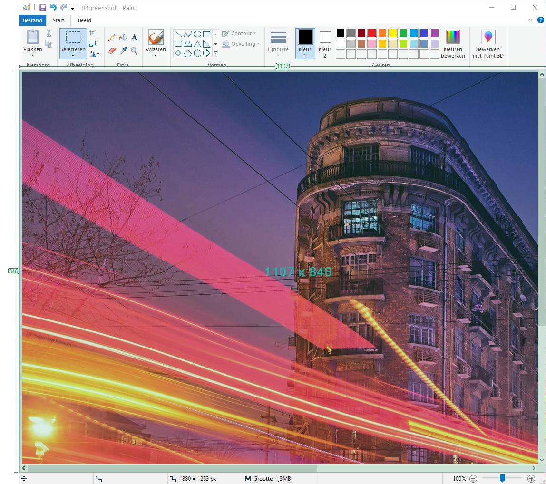Pick the right arrow shape
This screenshot has height=484, width=546.
206,53
